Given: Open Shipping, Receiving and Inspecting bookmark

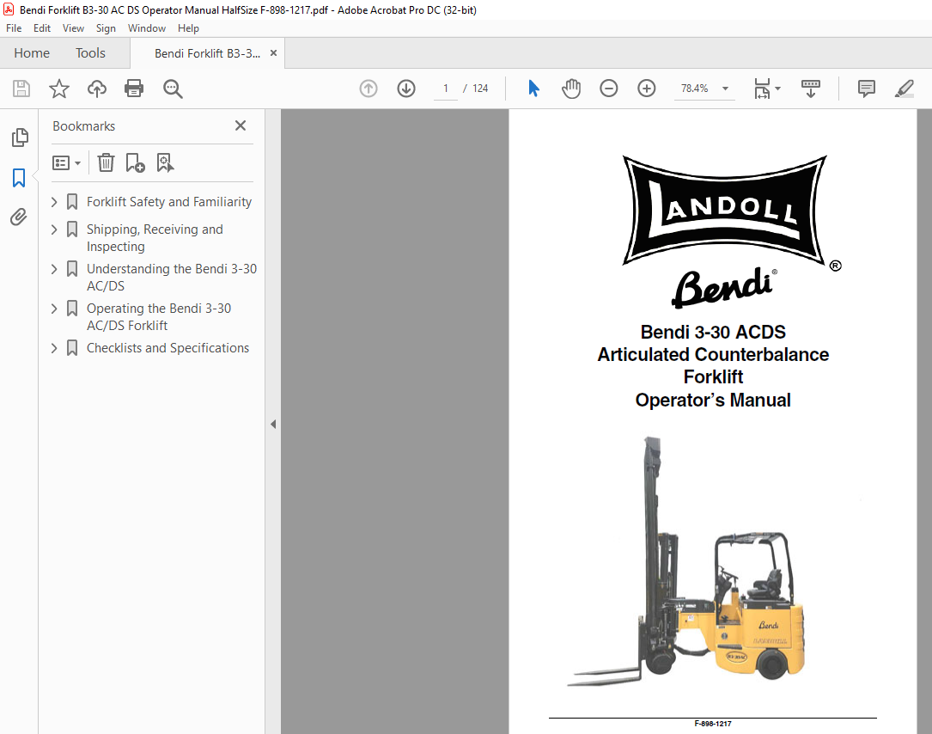Looking at the screenshot, I should pyautogui.click(x=155, y=238).
